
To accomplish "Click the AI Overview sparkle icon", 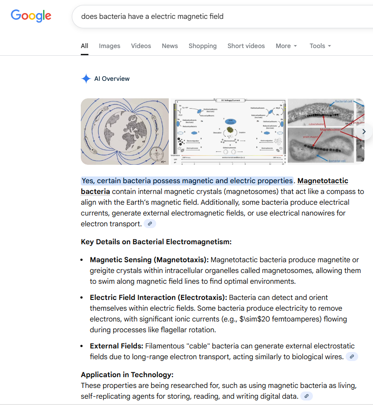I will click(x=86, y=79).
